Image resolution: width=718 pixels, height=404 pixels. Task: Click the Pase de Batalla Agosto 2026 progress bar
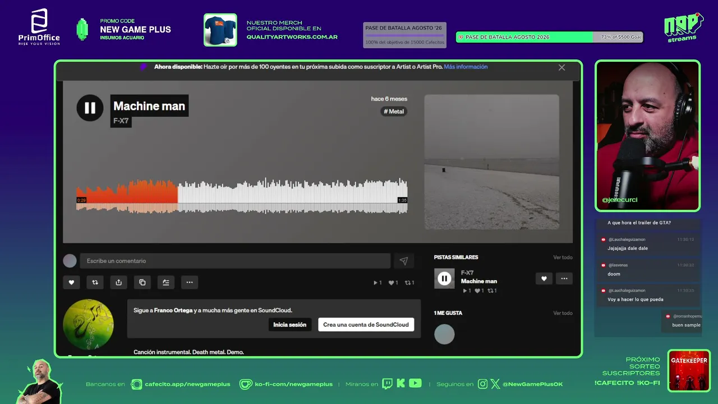point(550,37)
